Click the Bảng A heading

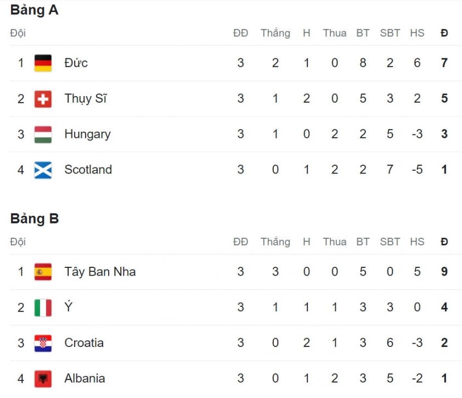[35, 10]
